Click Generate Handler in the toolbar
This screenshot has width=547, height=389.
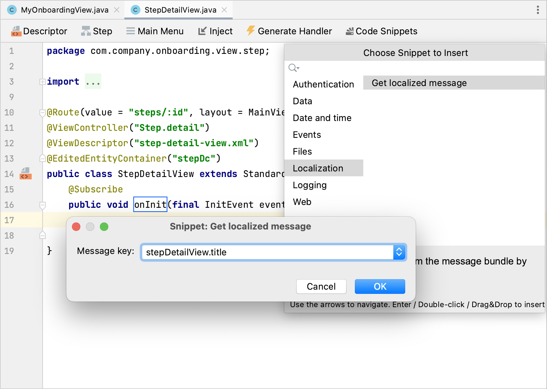click(289, 31)
